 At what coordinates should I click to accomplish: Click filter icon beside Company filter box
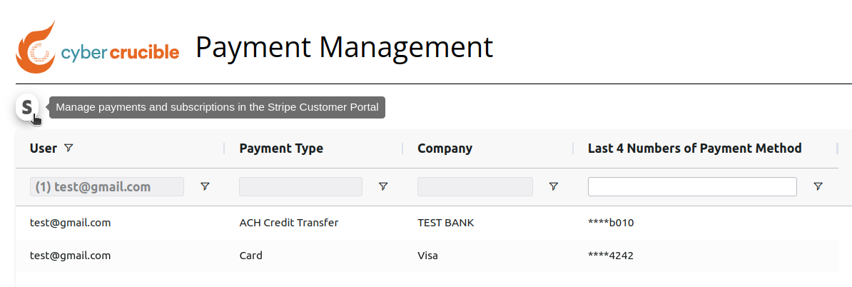[553, 186]
